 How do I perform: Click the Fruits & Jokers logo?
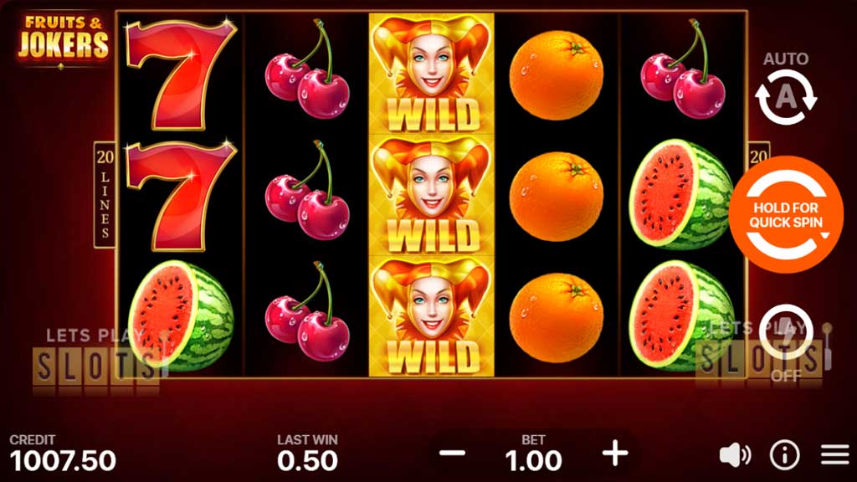click(64, 38)
